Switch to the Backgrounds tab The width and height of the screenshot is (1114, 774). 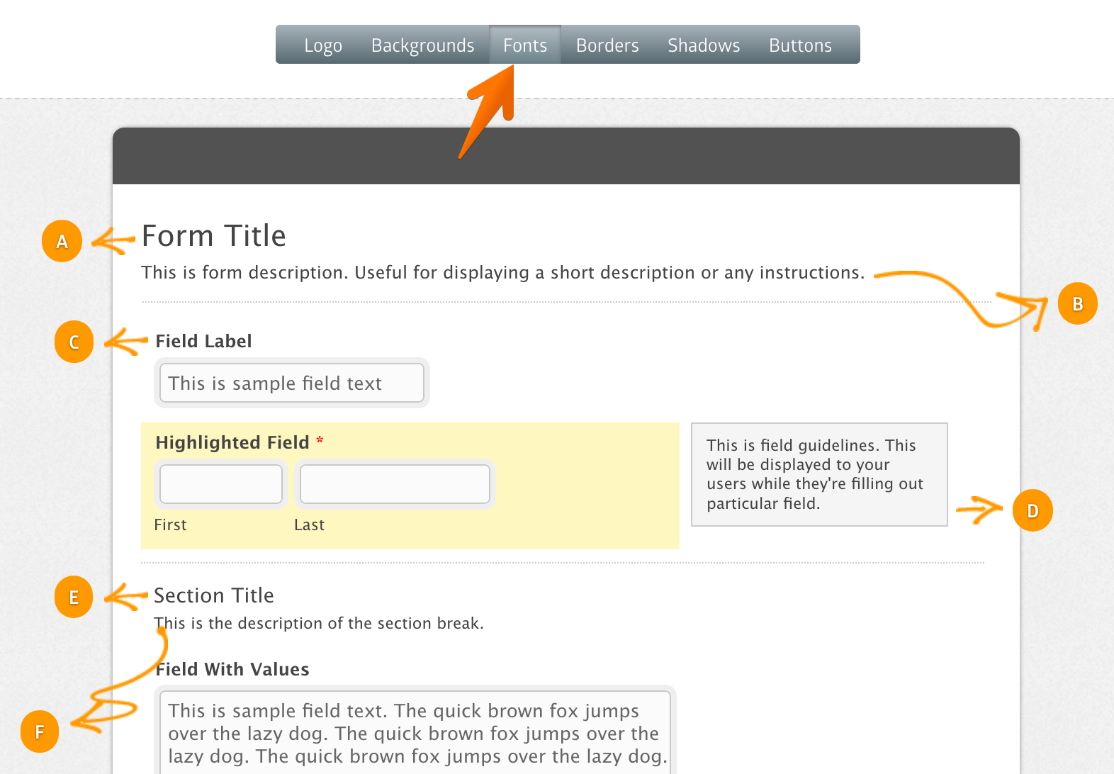tap(422, 45)
